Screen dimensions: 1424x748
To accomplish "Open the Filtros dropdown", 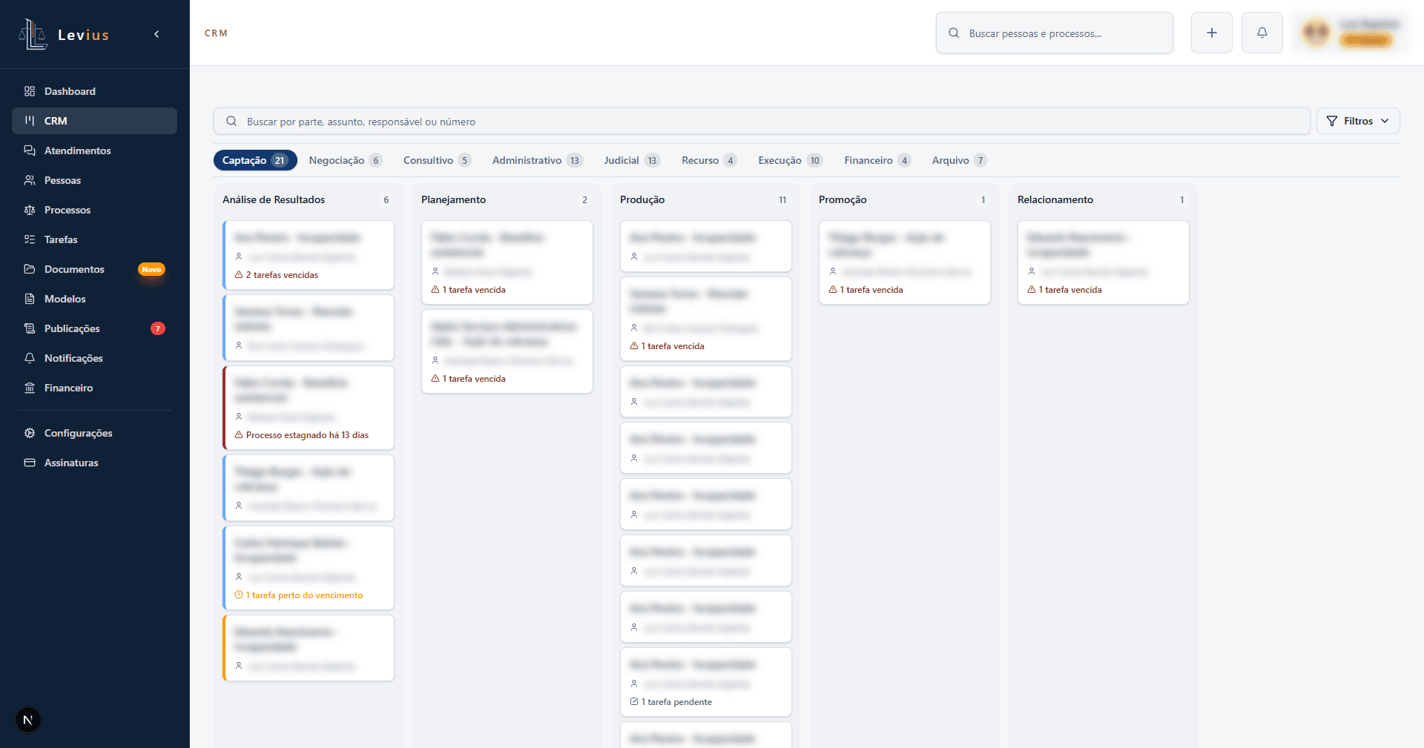I will 1358,121.
